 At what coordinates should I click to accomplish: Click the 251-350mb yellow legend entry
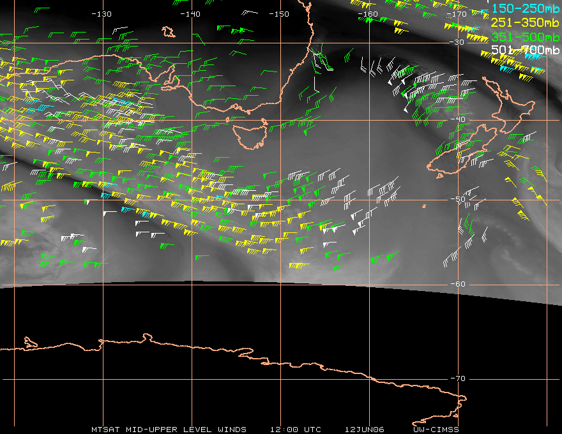[526, 23]
